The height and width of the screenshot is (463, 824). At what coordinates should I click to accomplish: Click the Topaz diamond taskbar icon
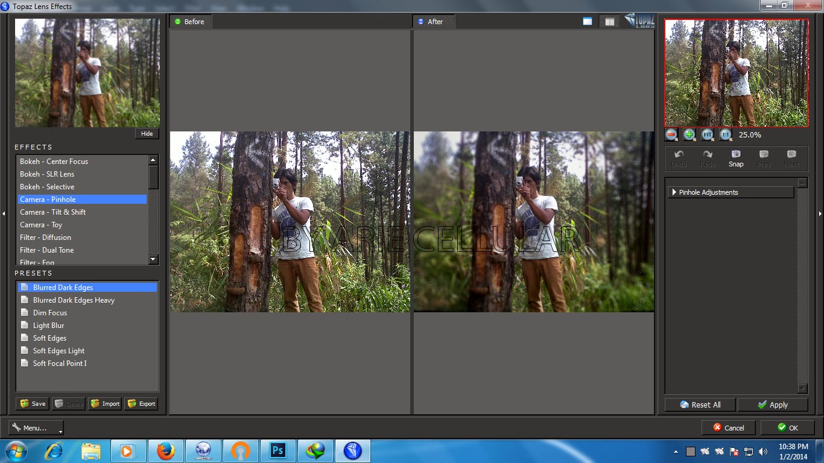[x=352, y=451]
